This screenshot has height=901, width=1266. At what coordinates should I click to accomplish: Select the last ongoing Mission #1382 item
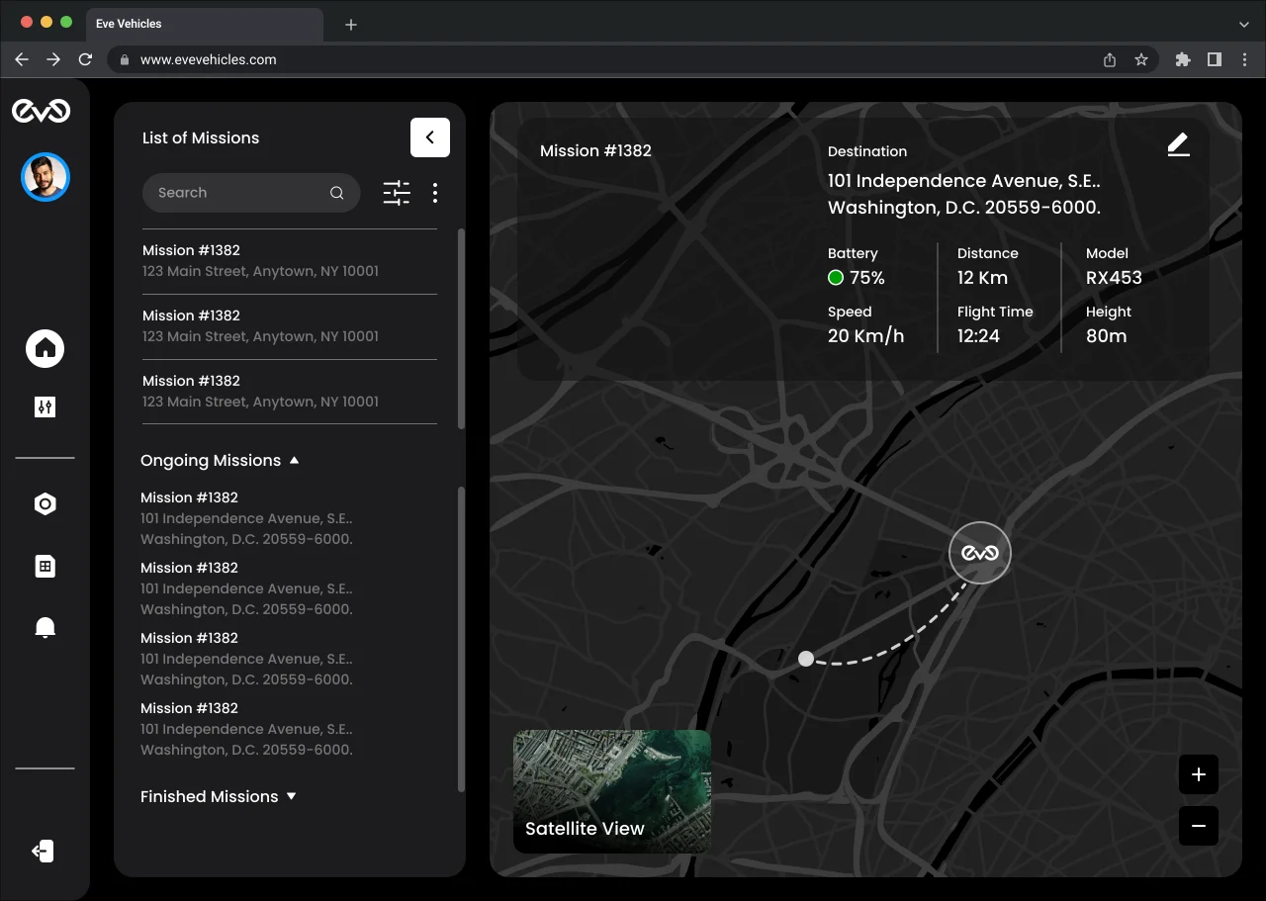[x=246, y=729]
